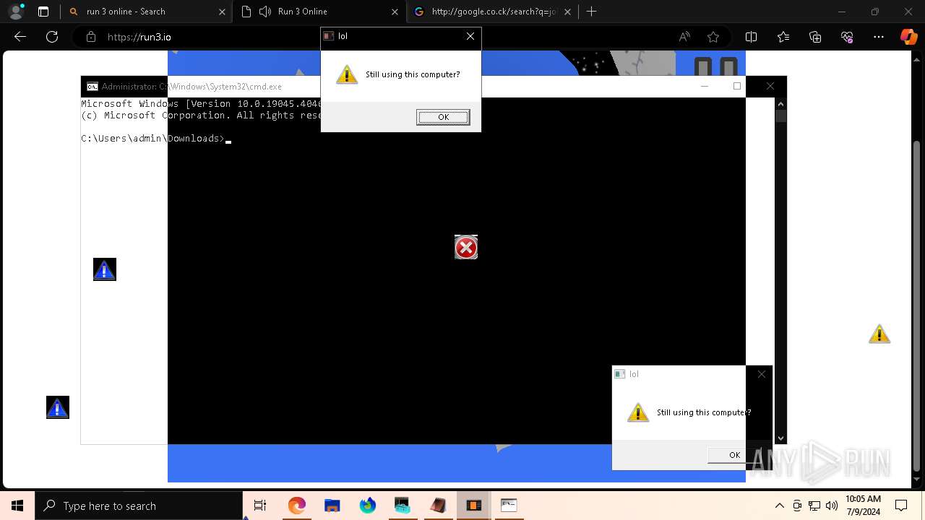Open the Edge profile avatar
The image size is (925, 520).
[15, 12]
